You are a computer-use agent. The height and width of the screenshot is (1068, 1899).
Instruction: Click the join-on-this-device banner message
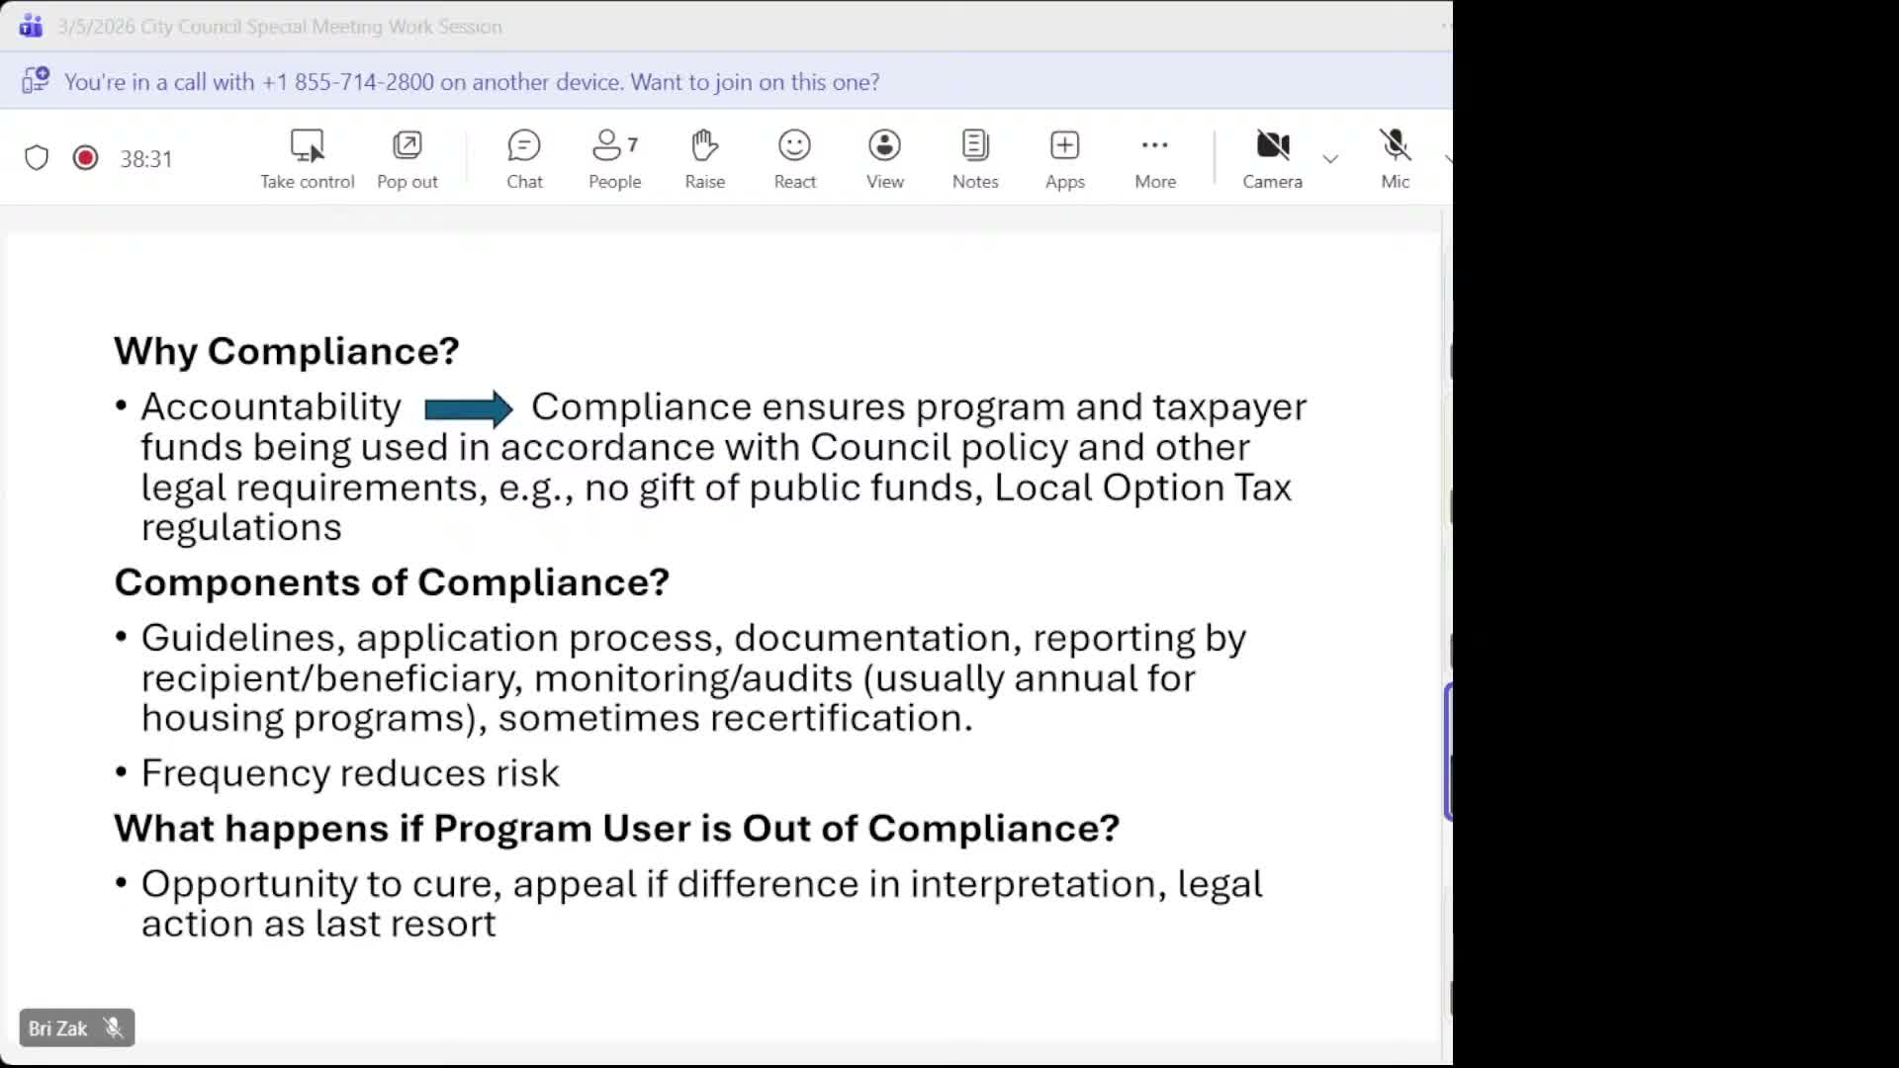click(x=471, y=82)
